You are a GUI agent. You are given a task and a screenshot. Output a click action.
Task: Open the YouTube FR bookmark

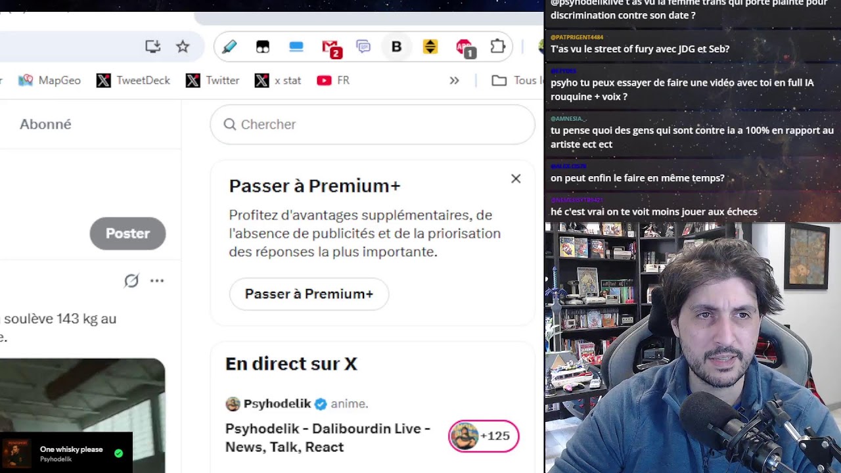click(x=333, y=80)
